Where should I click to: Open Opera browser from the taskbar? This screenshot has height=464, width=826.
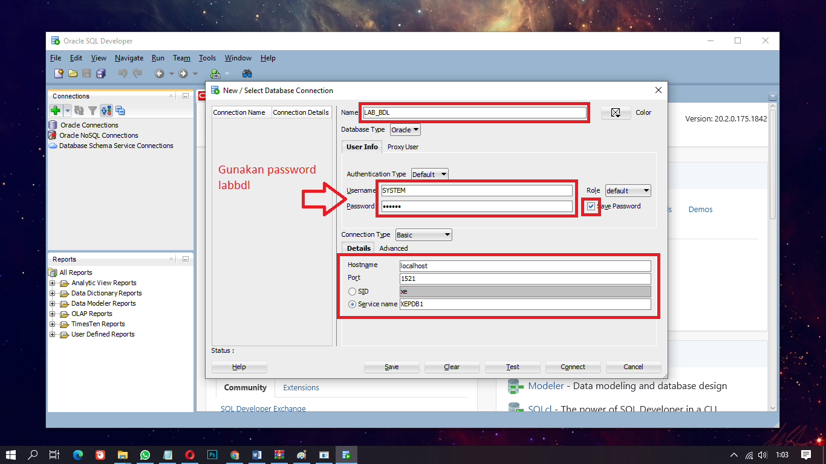[190, 455]
